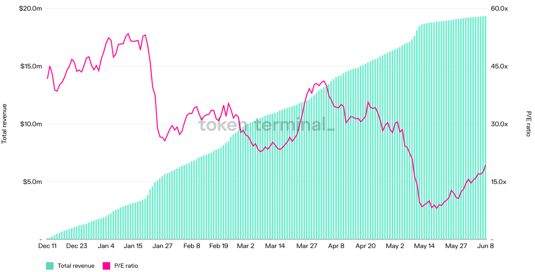Select the Apr 8 axis tick

click(336, 246)
